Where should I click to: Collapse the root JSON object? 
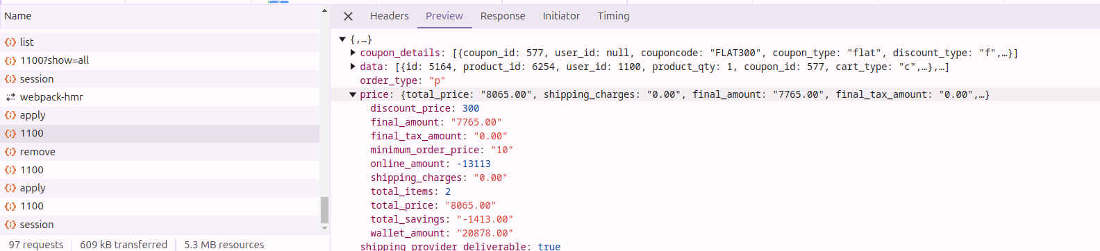tap(342, 40)
